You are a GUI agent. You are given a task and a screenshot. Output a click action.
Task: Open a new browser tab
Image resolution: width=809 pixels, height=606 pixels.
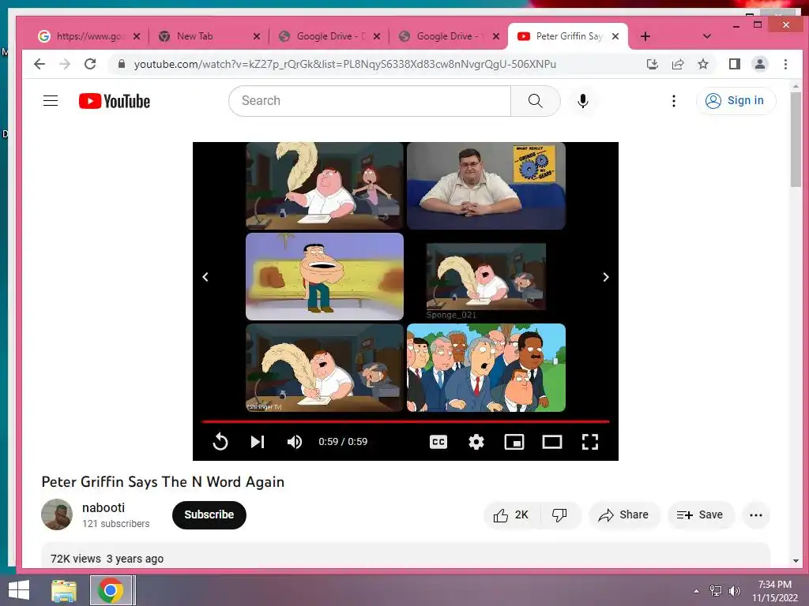pos(645,36)
